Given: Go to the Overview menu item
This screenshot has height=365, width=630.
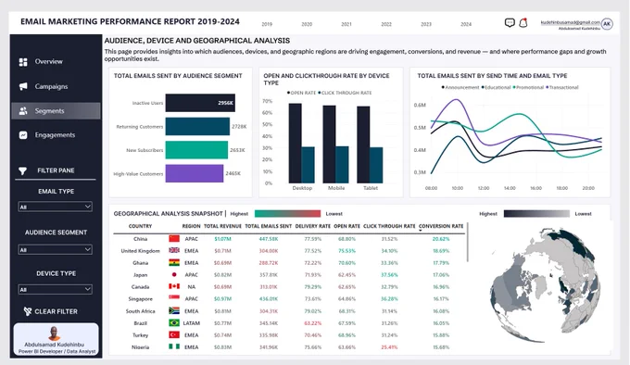Looking at the screenshot, I should pos(48,62).
